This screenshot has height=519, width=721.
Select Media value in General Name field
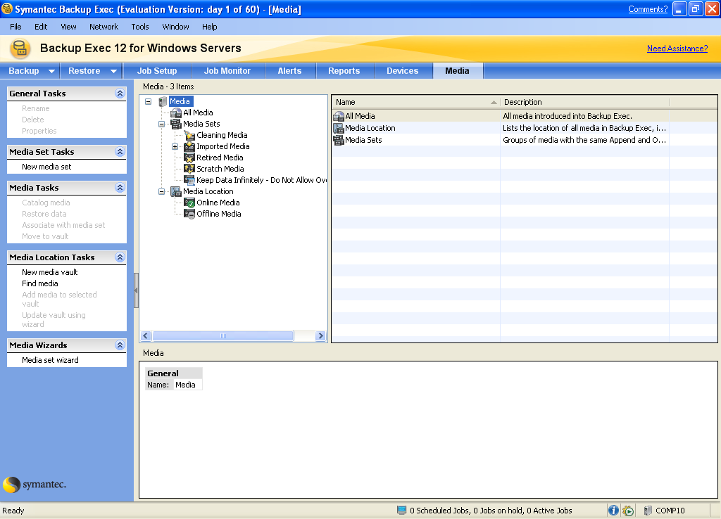185,385
